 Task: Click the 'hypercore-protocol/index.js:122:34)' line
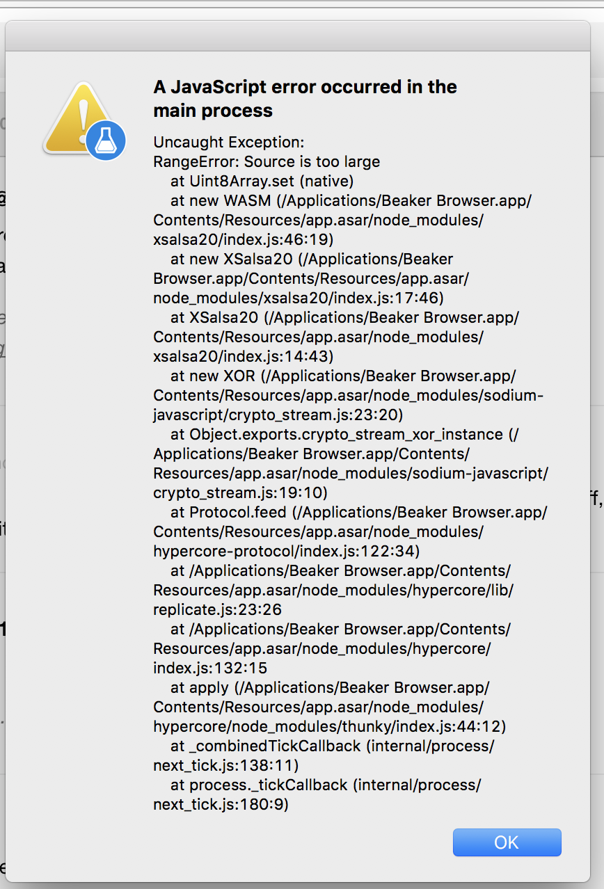(x=286, y=551)
